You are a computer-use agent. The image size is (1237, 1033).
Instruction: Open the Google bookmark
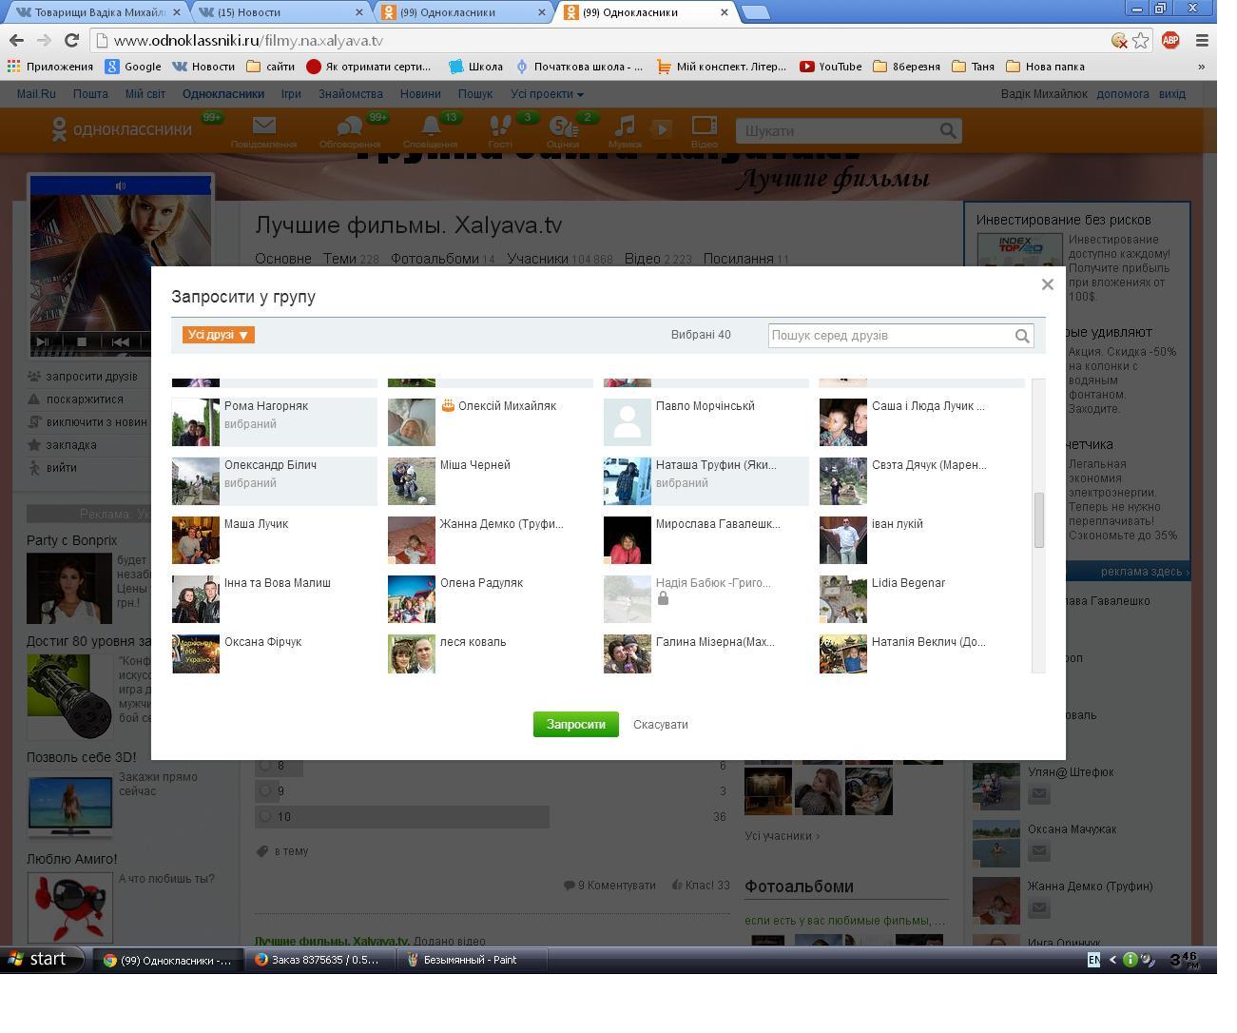pyautogui.click(x=133, y=67)
